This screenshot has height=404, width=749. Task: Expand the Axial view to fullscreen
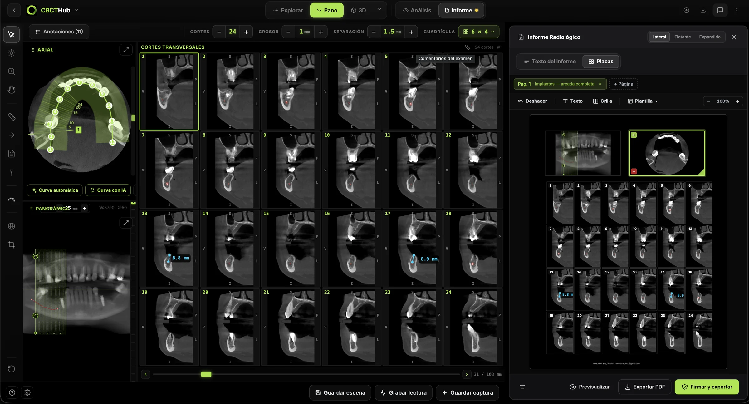tap(126, 50)
